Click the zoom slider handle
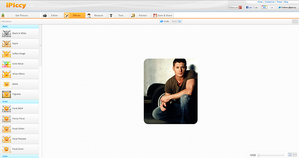This screenshot has width=299, height=158. click(259, 155)
